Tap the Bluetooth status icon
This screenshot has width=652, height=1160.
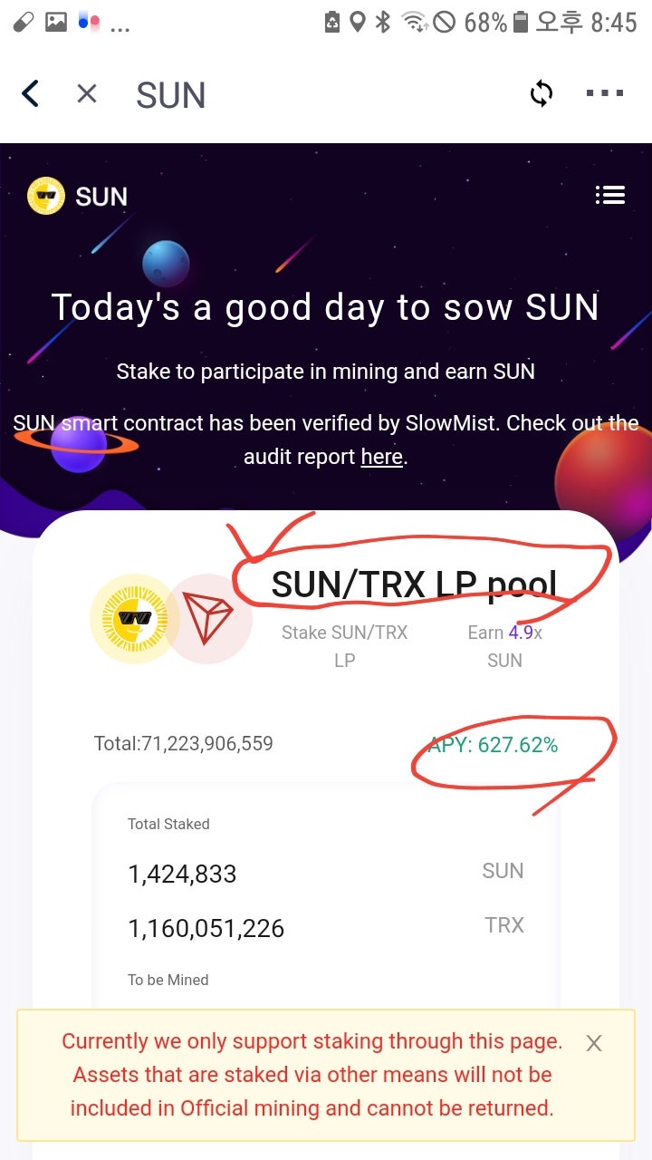point(383,22)
